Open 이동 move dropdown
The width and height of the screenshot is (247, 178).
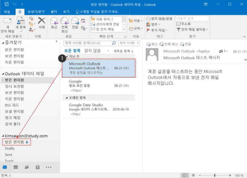tap(136, 21)
